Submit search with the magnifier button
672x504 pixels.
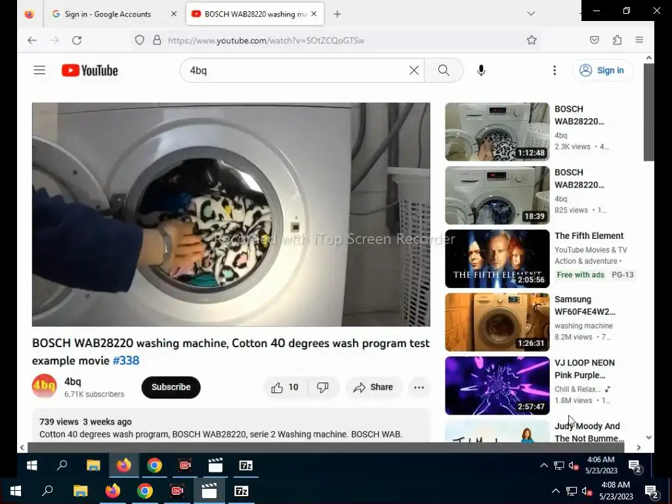[x=444, y=70]
